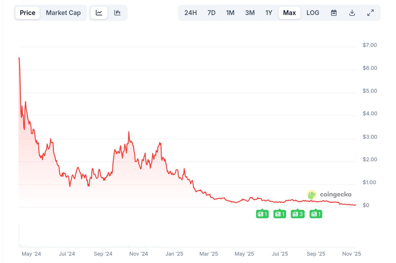Set range to 7D
This screenshot has width=396, height=263.
(x=212, y=13)
